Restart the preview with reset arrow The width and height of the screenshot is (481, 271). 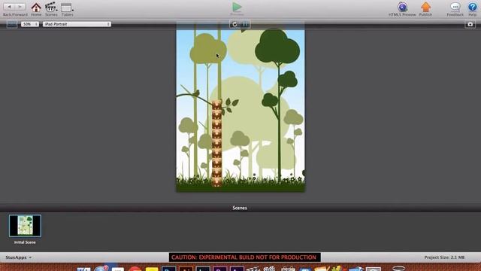(x=234, y=24)
